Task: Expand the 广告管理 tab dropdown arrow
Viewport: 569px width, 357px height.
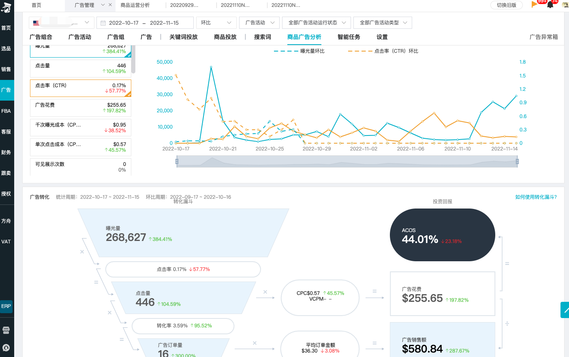Action: tap(103, 5)
